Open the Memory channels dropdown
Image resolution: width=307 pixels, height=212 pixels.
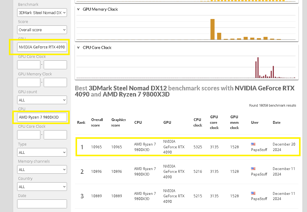pos(42,169)
